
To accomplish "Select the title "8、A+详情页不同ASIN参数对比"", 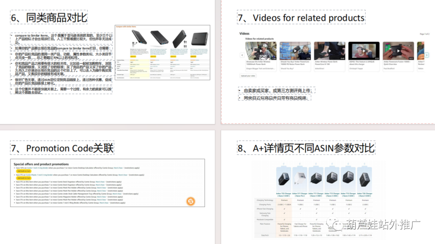I will pos(306,148).
